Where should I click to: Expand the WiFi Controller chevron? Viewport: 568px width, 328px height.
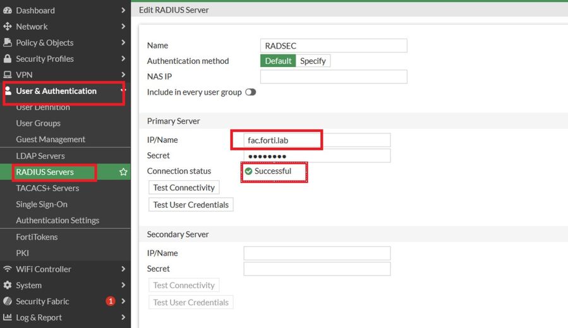click(x=123, y=269)
